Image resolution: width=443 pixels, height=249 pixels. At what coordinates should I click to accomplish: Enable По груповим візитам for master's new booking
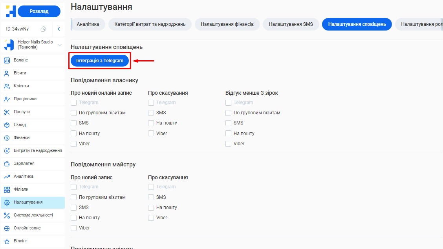(x=73, y=197)
